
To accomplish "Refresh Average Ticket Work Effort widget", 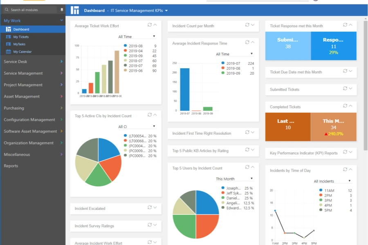I will click(x=150, y=25).
